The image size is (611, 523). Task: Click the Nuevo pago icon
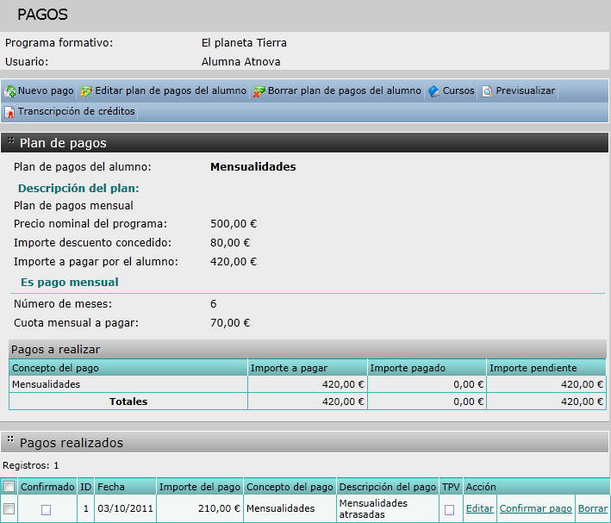point(9,91)
